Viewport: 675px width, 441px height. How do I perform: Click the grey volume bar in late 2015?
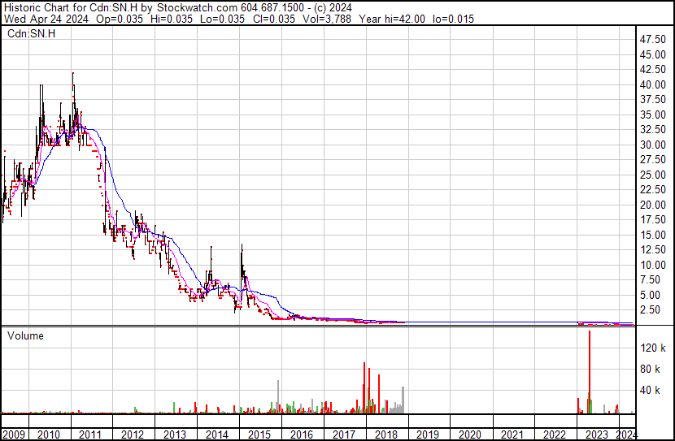278,396
